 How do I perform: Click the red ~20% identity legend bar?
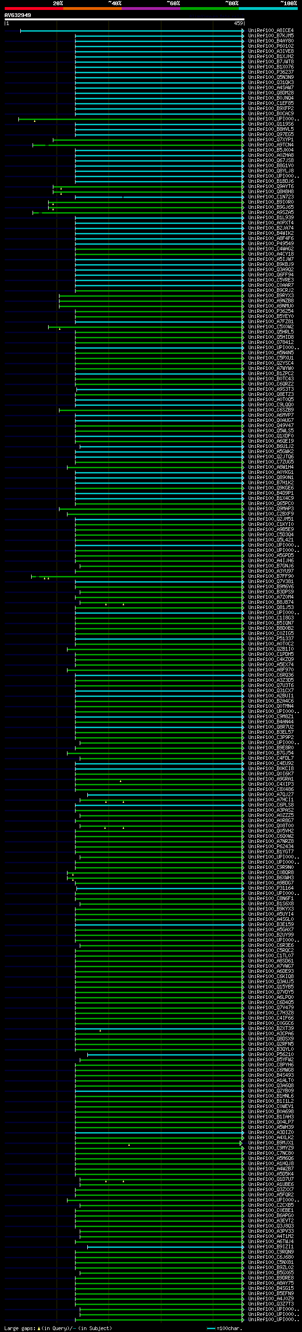34,9
